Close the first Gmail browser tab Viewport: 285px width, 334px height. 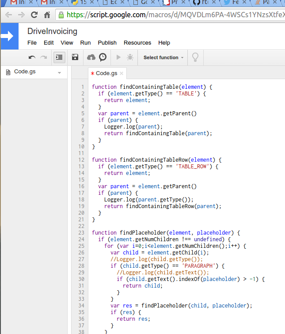coord(31,2)
